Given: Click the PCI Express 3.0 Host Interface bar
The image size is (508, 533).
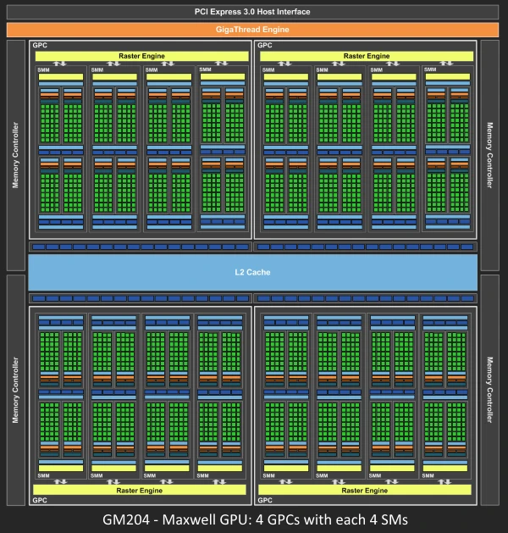Looking at the screenshot, I should [x=253, y=11].
